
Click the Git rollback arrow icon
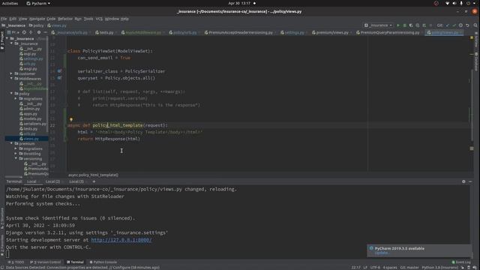(x=467, y=25)
